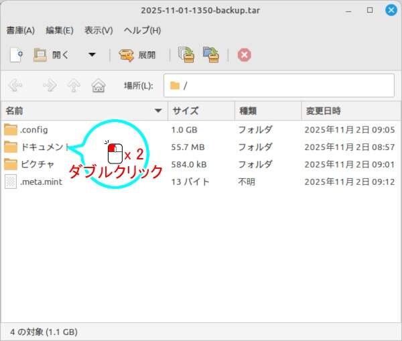Expand the recent archives dropdown arrow
Viewport: 402px width, 341px height.
92,55
